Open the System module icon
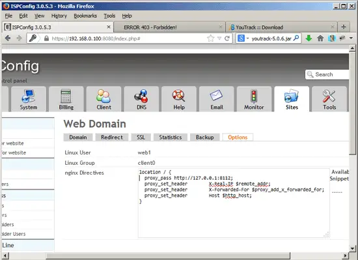The height and width of the screenshot is (260, 358). tap(29, 99)
